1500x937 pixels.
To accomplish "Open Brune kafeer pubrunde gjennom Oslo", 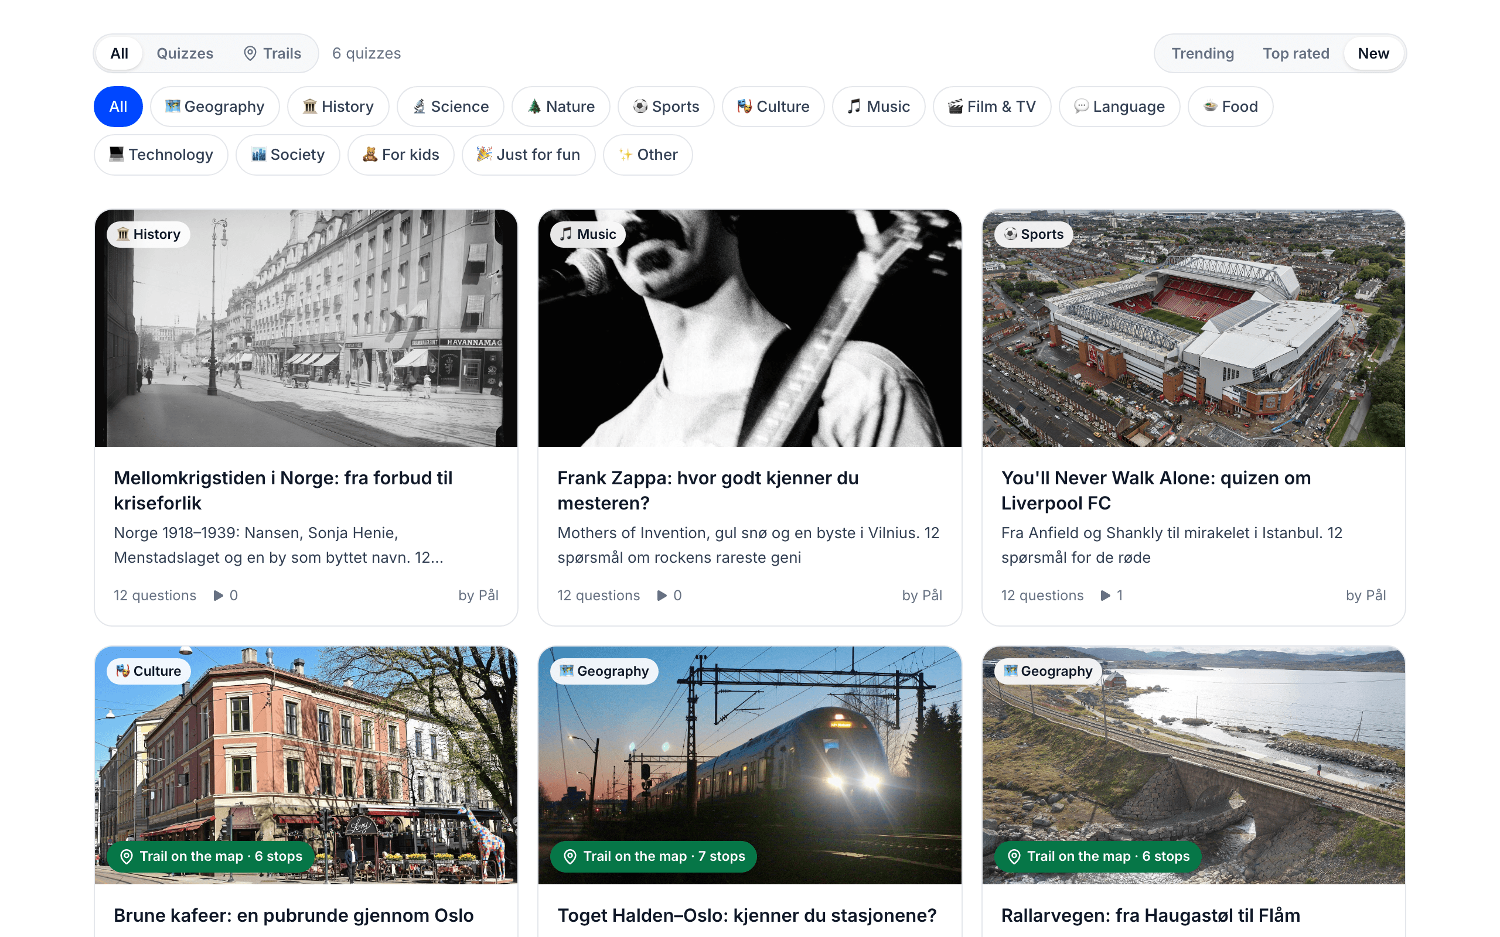I will [x=294, y=915].
